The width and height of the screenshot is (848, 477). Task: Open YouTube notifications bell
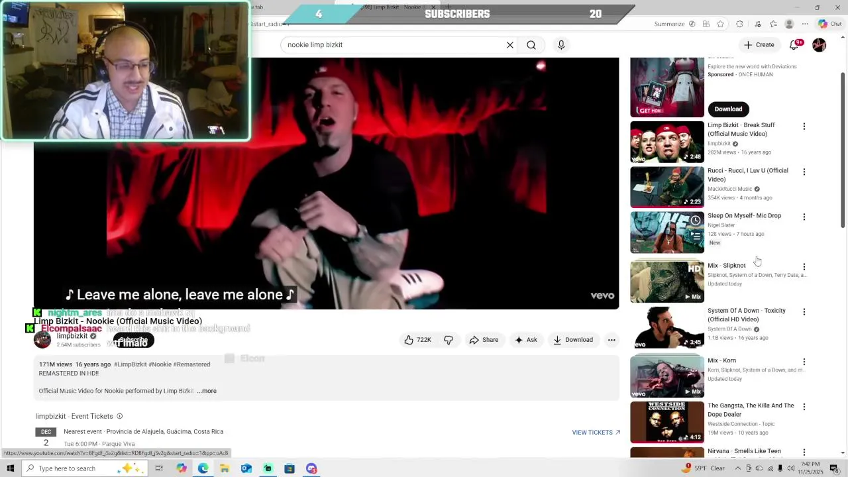795,44
